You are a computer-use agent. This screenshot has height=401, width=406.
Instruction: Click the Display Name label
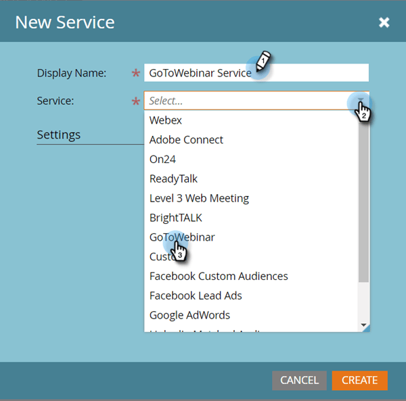(x=72, y=73)
